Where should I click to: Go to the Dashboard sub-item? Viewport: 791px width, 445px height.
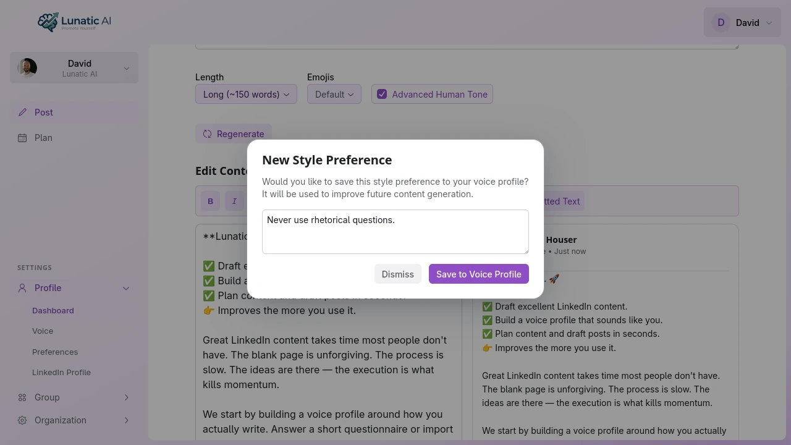53,311
